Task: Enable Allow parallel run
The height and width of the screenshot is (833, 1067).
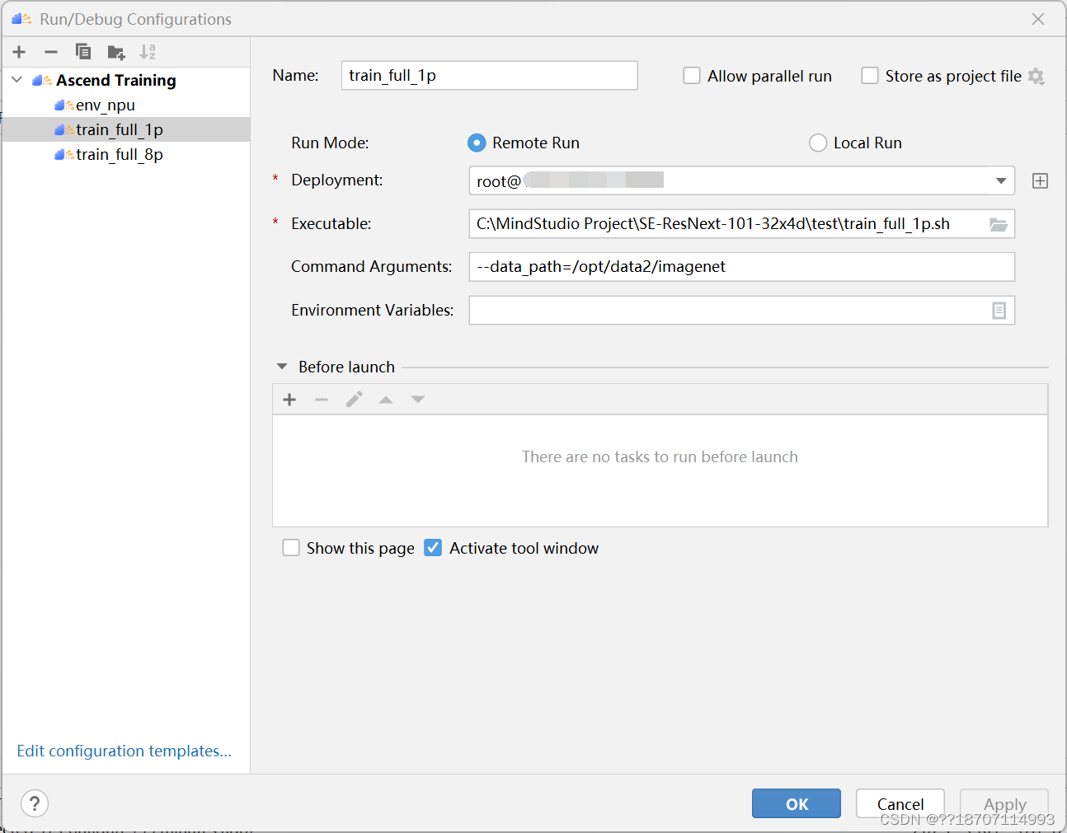Action: point(692,76)
